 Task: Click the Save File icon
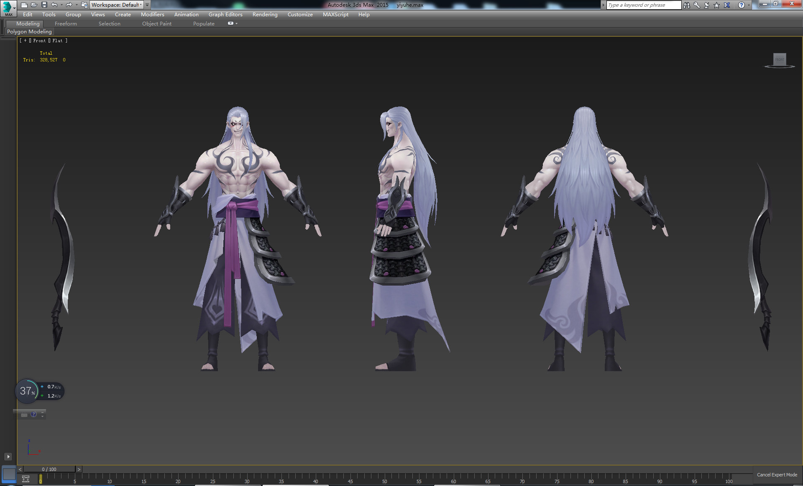(x=44, y=5)
